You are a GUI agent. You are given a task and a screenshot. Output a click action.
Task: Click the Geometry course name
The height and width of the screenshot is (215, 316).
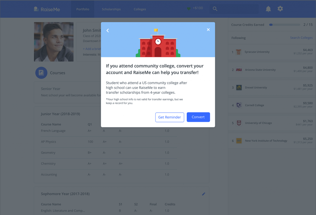pos(48,153)
